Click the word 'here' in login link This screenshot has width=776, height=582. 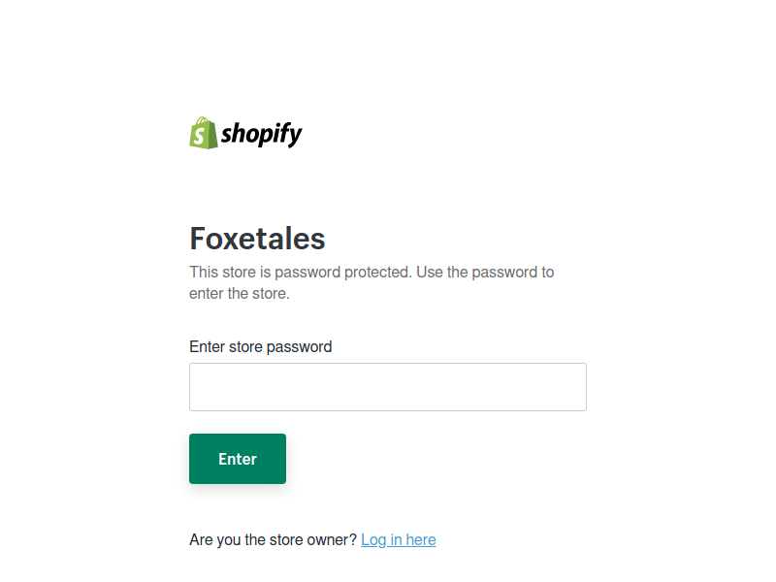(x=421, y=540)
